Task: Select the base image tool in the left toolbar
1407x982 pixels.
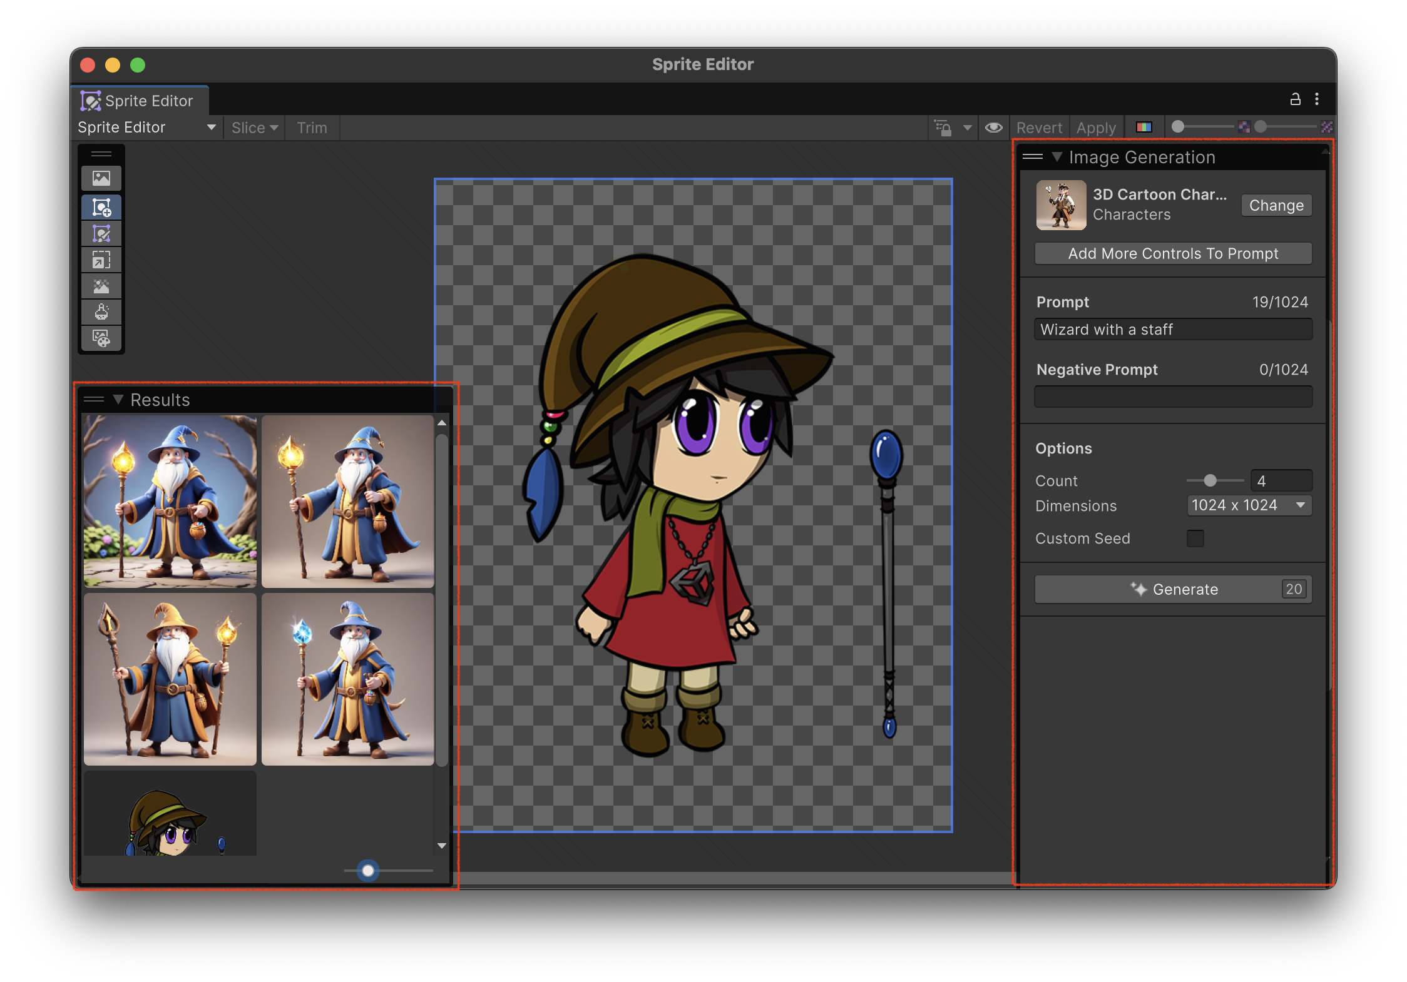Action: click(101, 178)
